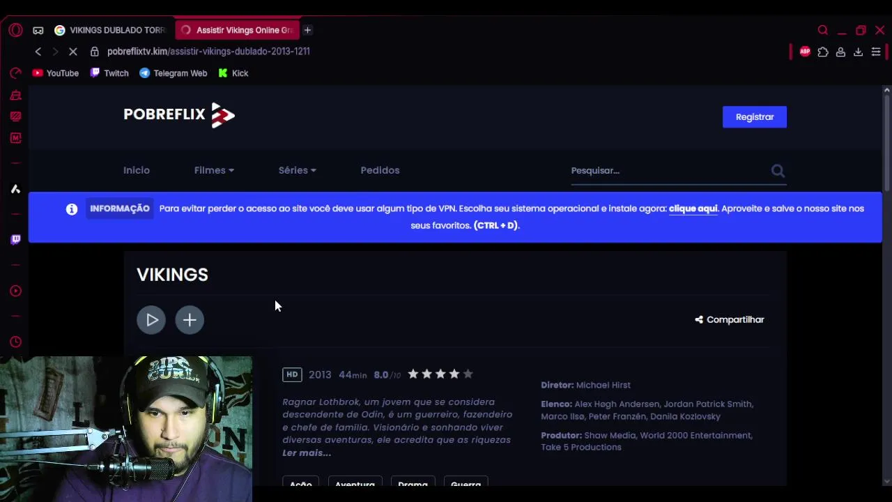Click cast member Danila Kozlovsky

[685, 416]
